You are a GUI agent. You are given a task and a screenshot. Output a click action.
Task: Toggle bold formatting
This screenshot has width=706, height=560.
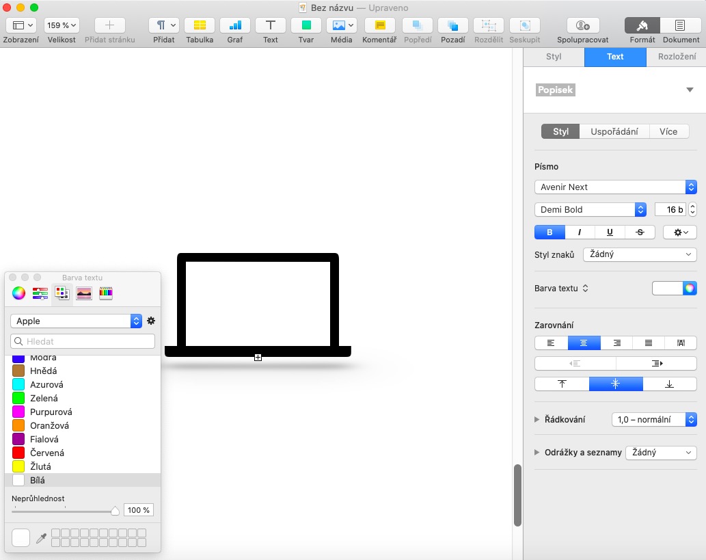pyautogui.click(x=549, y=232)
